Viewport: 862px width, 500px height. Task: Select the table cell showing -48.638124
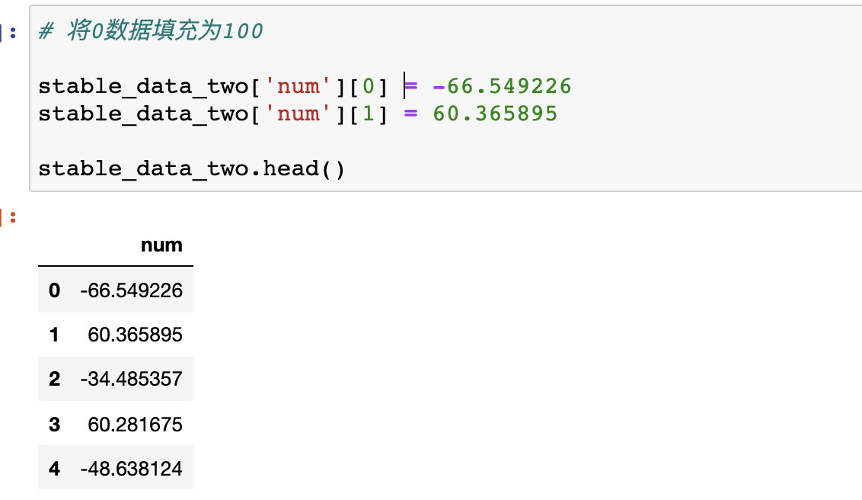click(131, 469)
